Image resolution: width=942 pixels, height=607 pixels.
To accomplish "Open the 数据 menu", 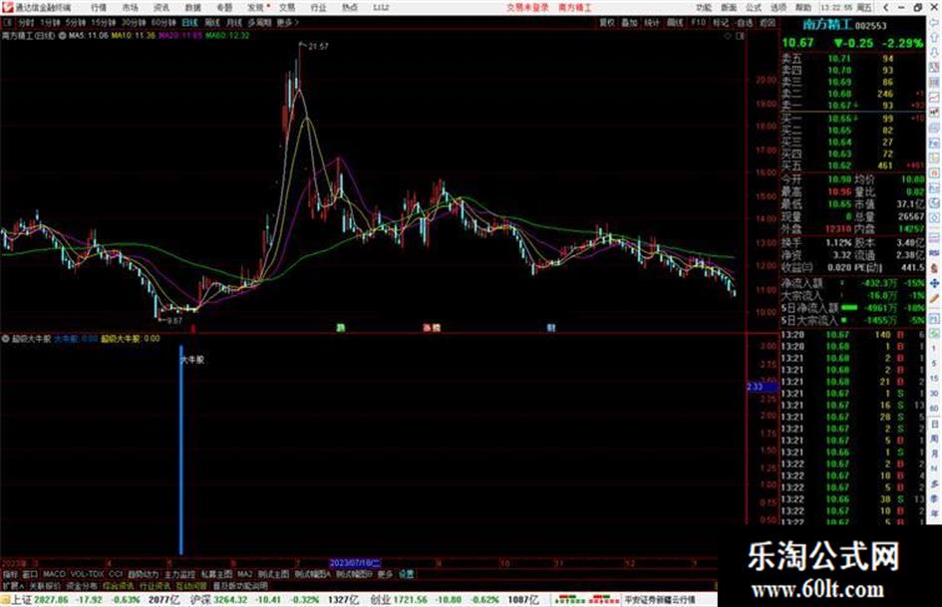I will click(192, 8).
